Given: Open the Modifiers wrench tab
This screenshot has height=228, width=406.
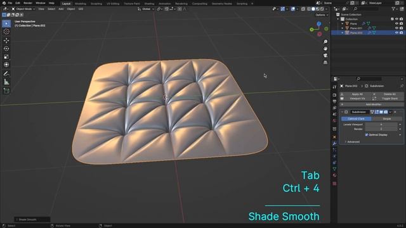Looking at the screenshot, I should tap(334, 143).
